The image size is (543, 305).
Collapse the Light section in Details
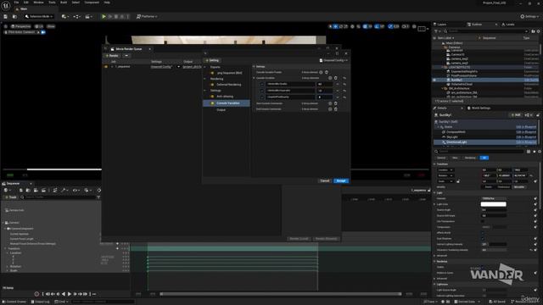tap(435, 193)
